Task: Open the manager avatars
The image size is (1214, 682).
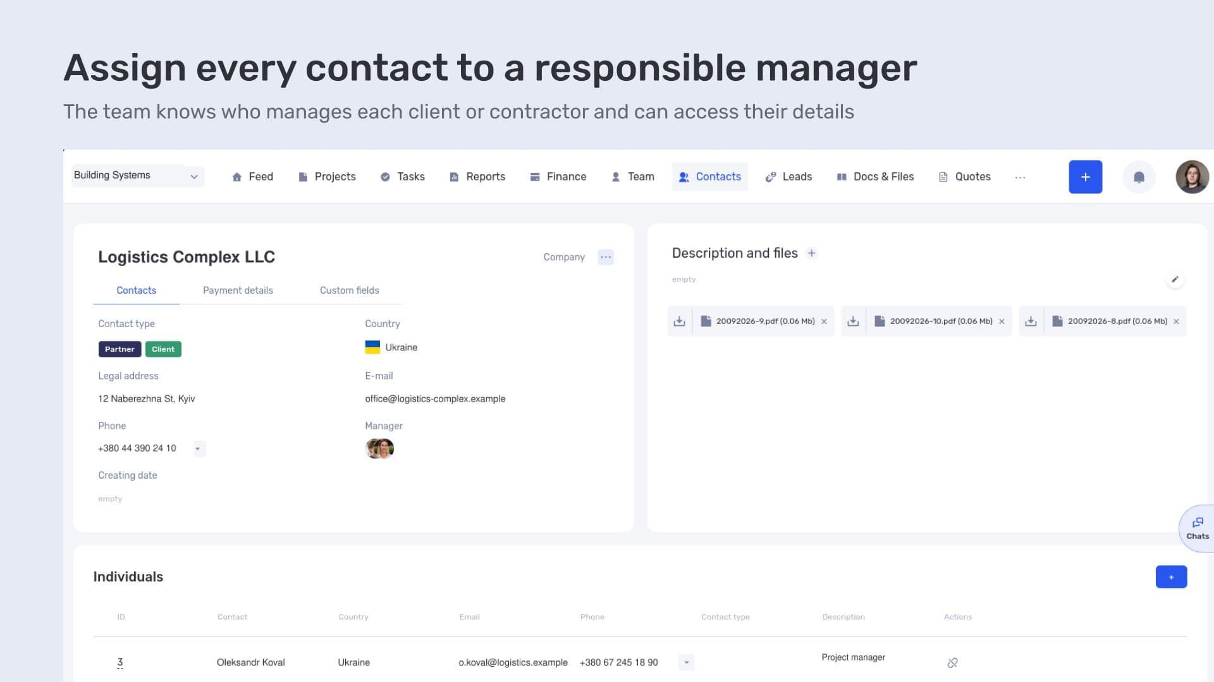Action: tap(379, 448)
